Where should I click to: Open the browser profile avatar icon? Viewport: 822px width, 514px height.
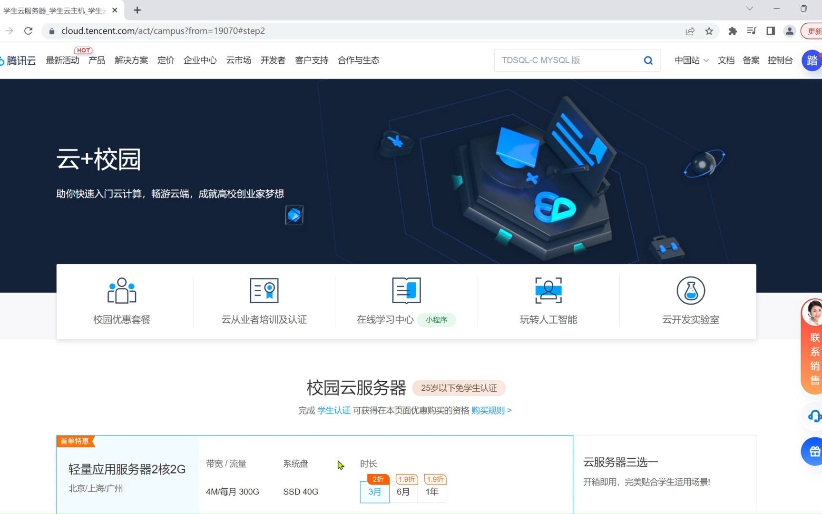tap(790, 31)
